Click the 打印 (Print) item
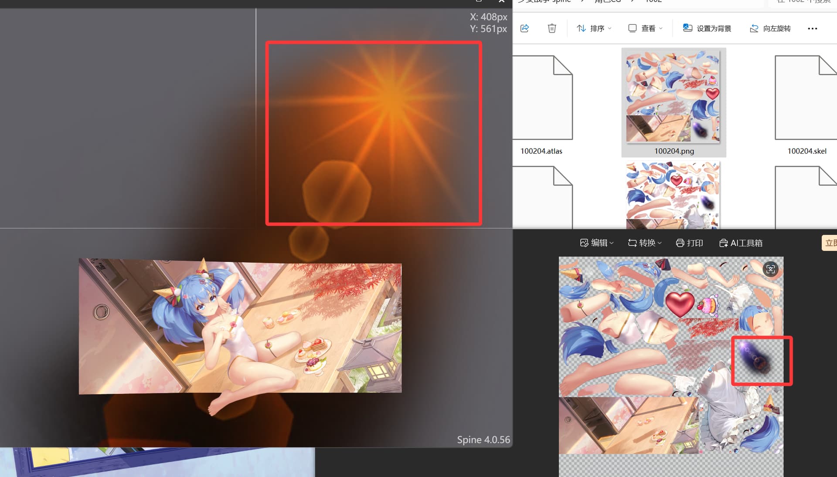This screenshot has height=477, width=837. coord(689,243)
